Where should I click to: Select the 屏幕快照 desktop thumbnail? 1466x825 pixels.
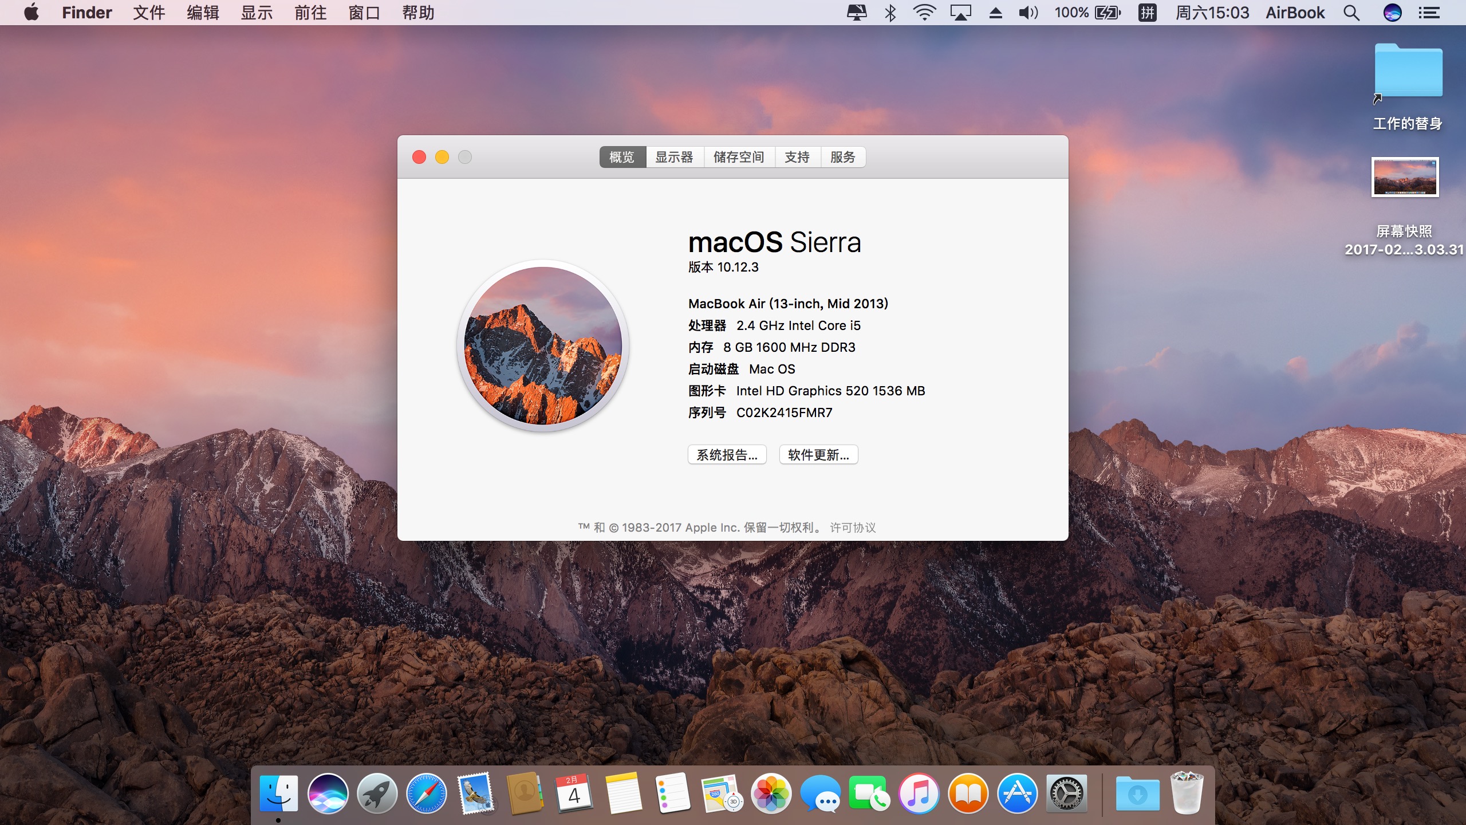pyautogui.click(x=1405, y=178)
